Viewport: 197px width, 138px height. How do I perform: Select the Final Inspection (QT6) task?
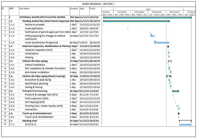37,98
